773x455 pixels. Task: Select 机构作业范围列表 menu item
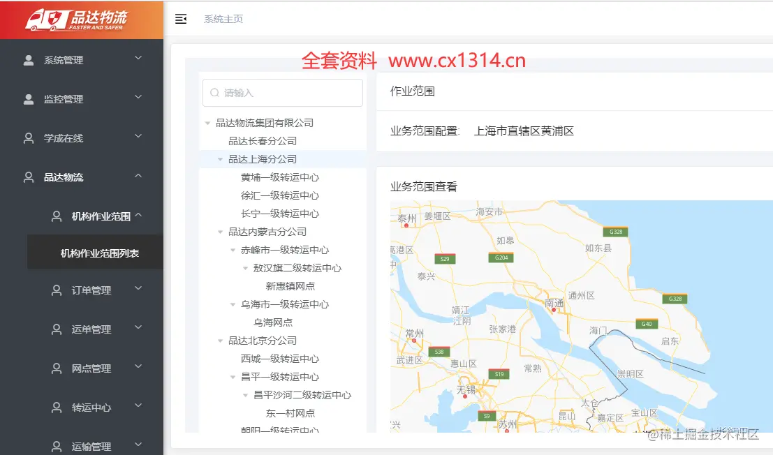95,253
